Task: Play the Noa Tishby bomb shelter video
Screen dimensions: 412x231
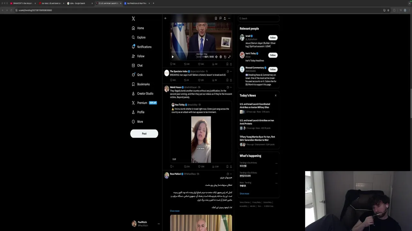Action: click(x=201, y=140)
